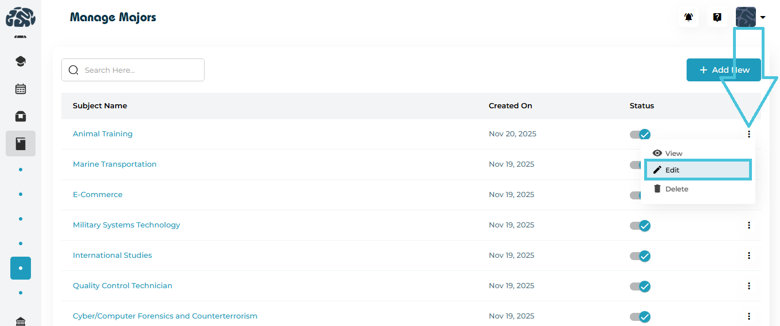780x326 pixels.
Task: Open the calendar icon in sidebar
Action: point(21,89)
